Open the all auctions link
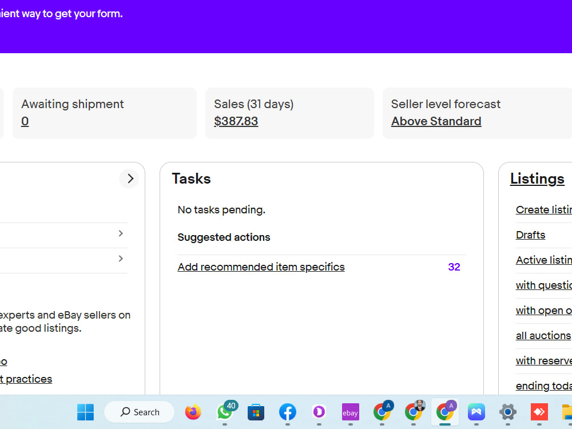This screenshot has width=572, height=429. [x=543, y=336]
